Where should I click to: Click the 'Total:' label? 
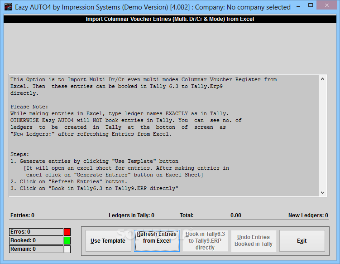[187, 215]
